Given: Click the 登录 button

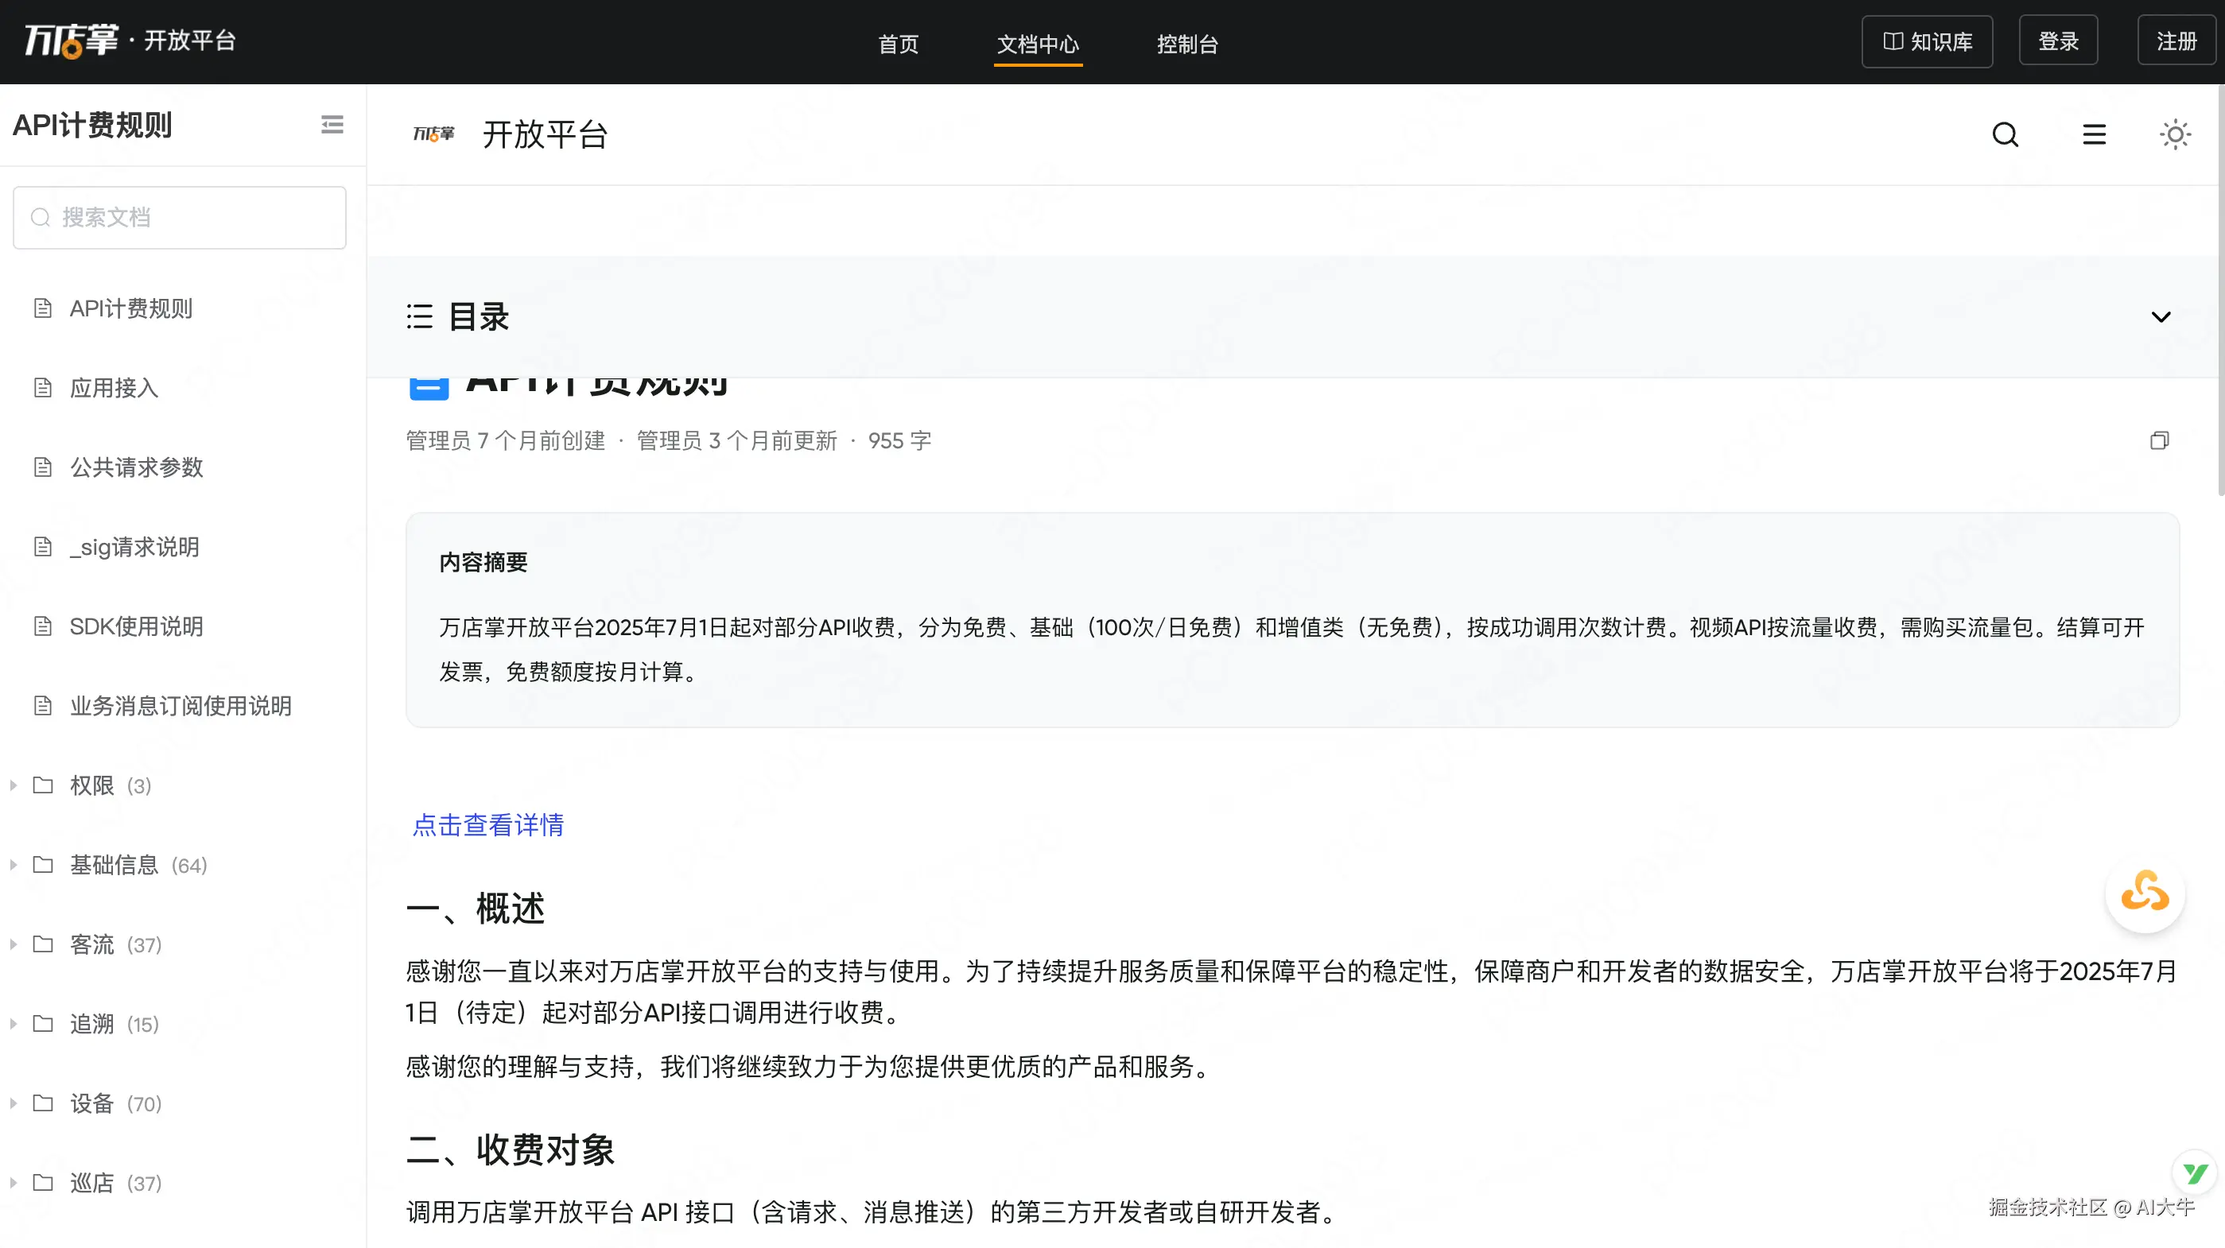Looking at the screenshot, I should 2057,41.
